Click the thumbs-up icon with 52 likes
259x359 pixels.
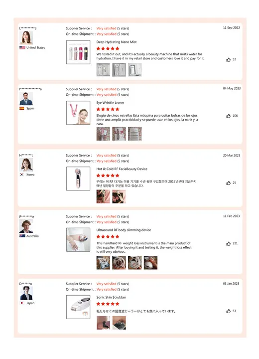click(x=228, y=60)
